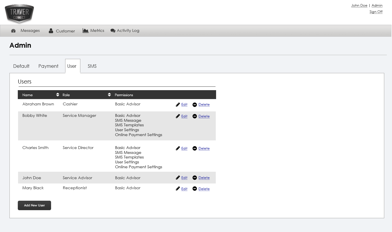Click the Admin link in header
Screen dimensions: 392x232
(x=377, y=5)
